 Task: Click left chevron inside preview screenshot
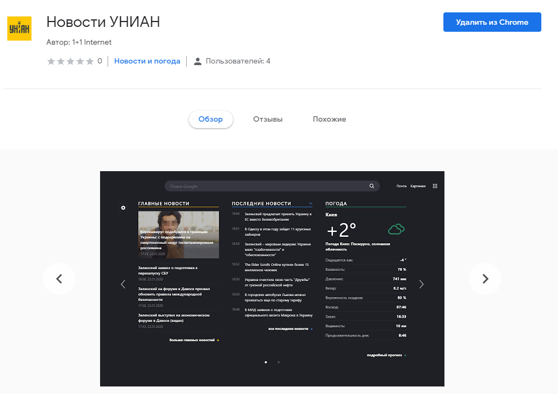tap(123, 284)
